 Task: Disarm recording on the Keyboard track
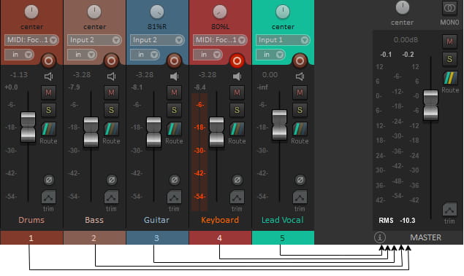pyautogui.click(x=237, y=60)
